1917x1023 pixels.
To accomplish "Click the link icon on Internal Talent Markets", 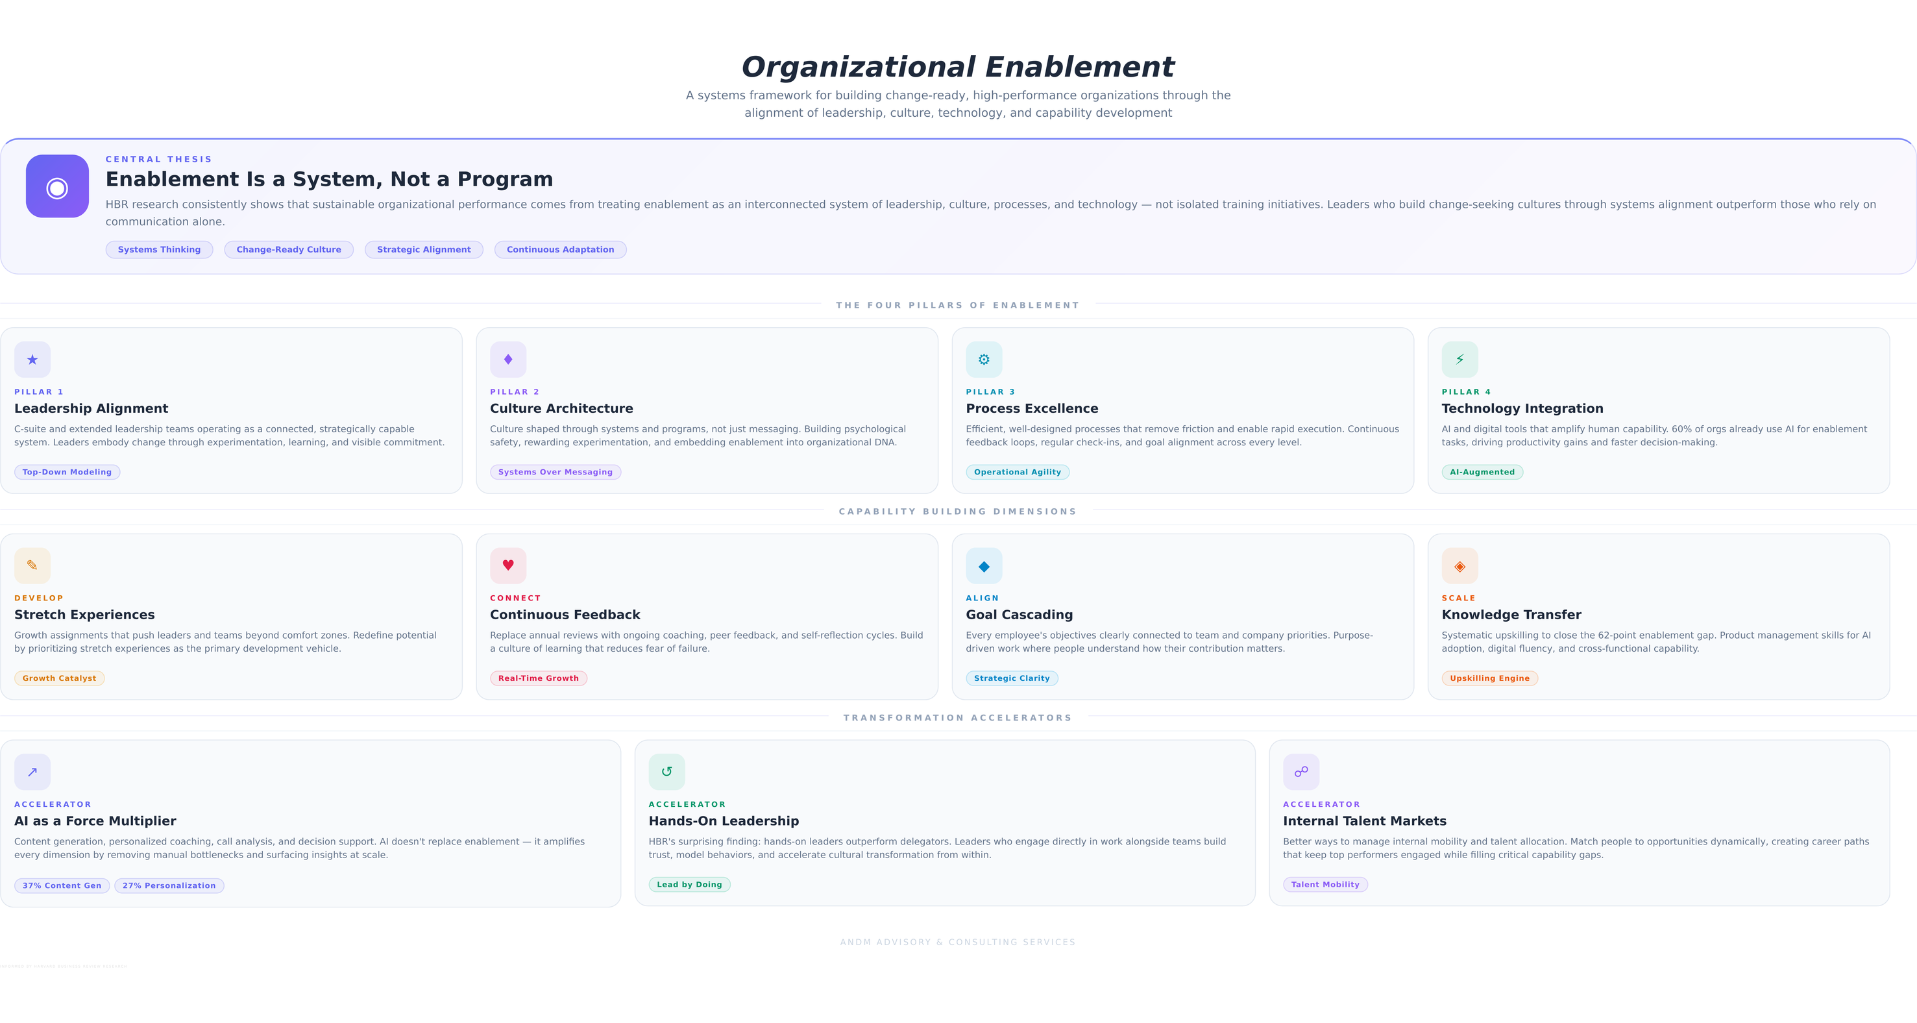I will [1302, 772].
